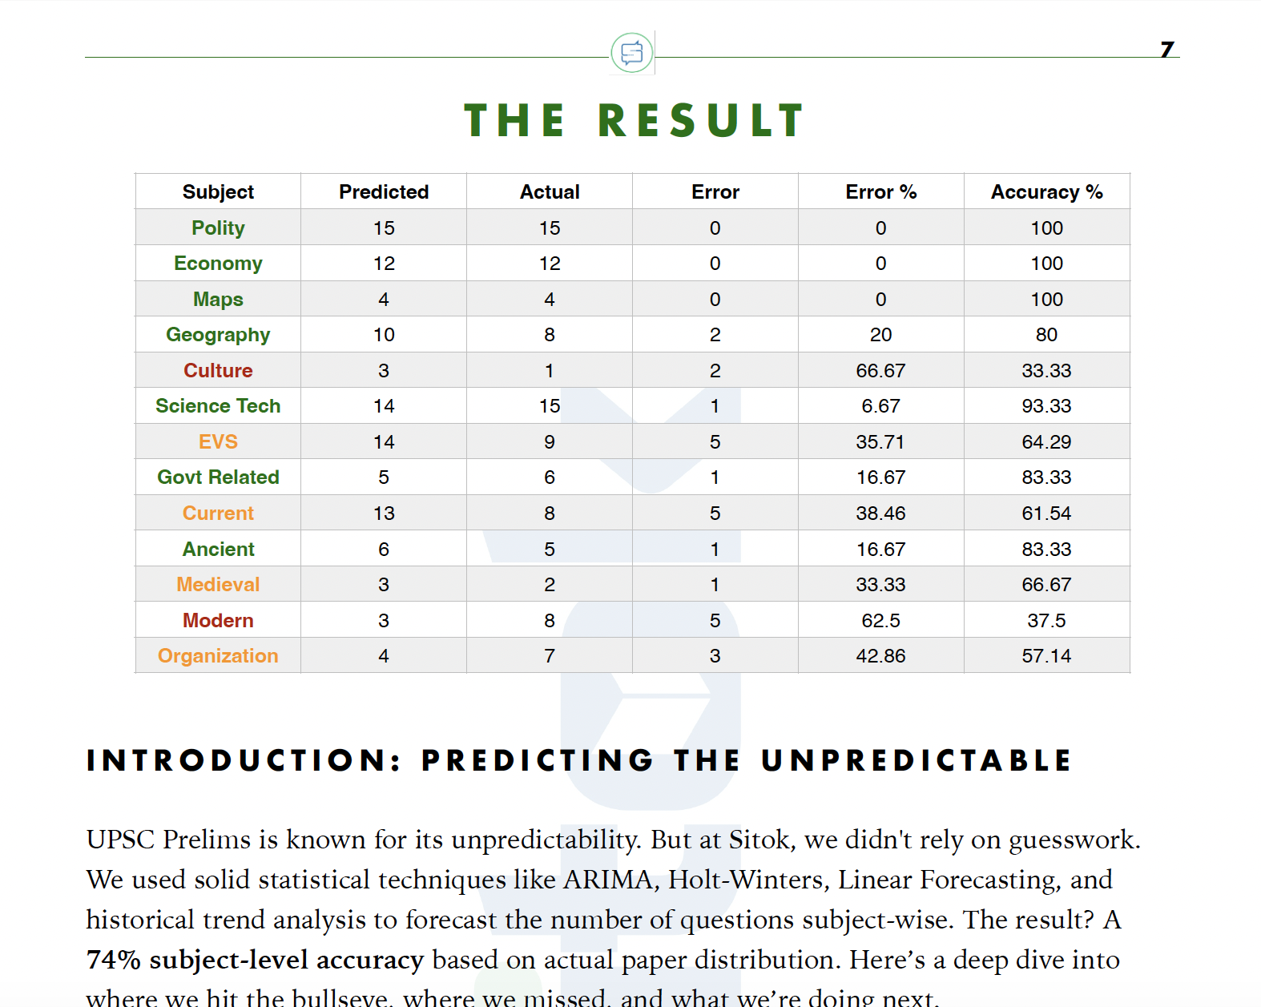
Task: Select the Economy subject cell
Action: pyautogui.click(x=218, y=264)
